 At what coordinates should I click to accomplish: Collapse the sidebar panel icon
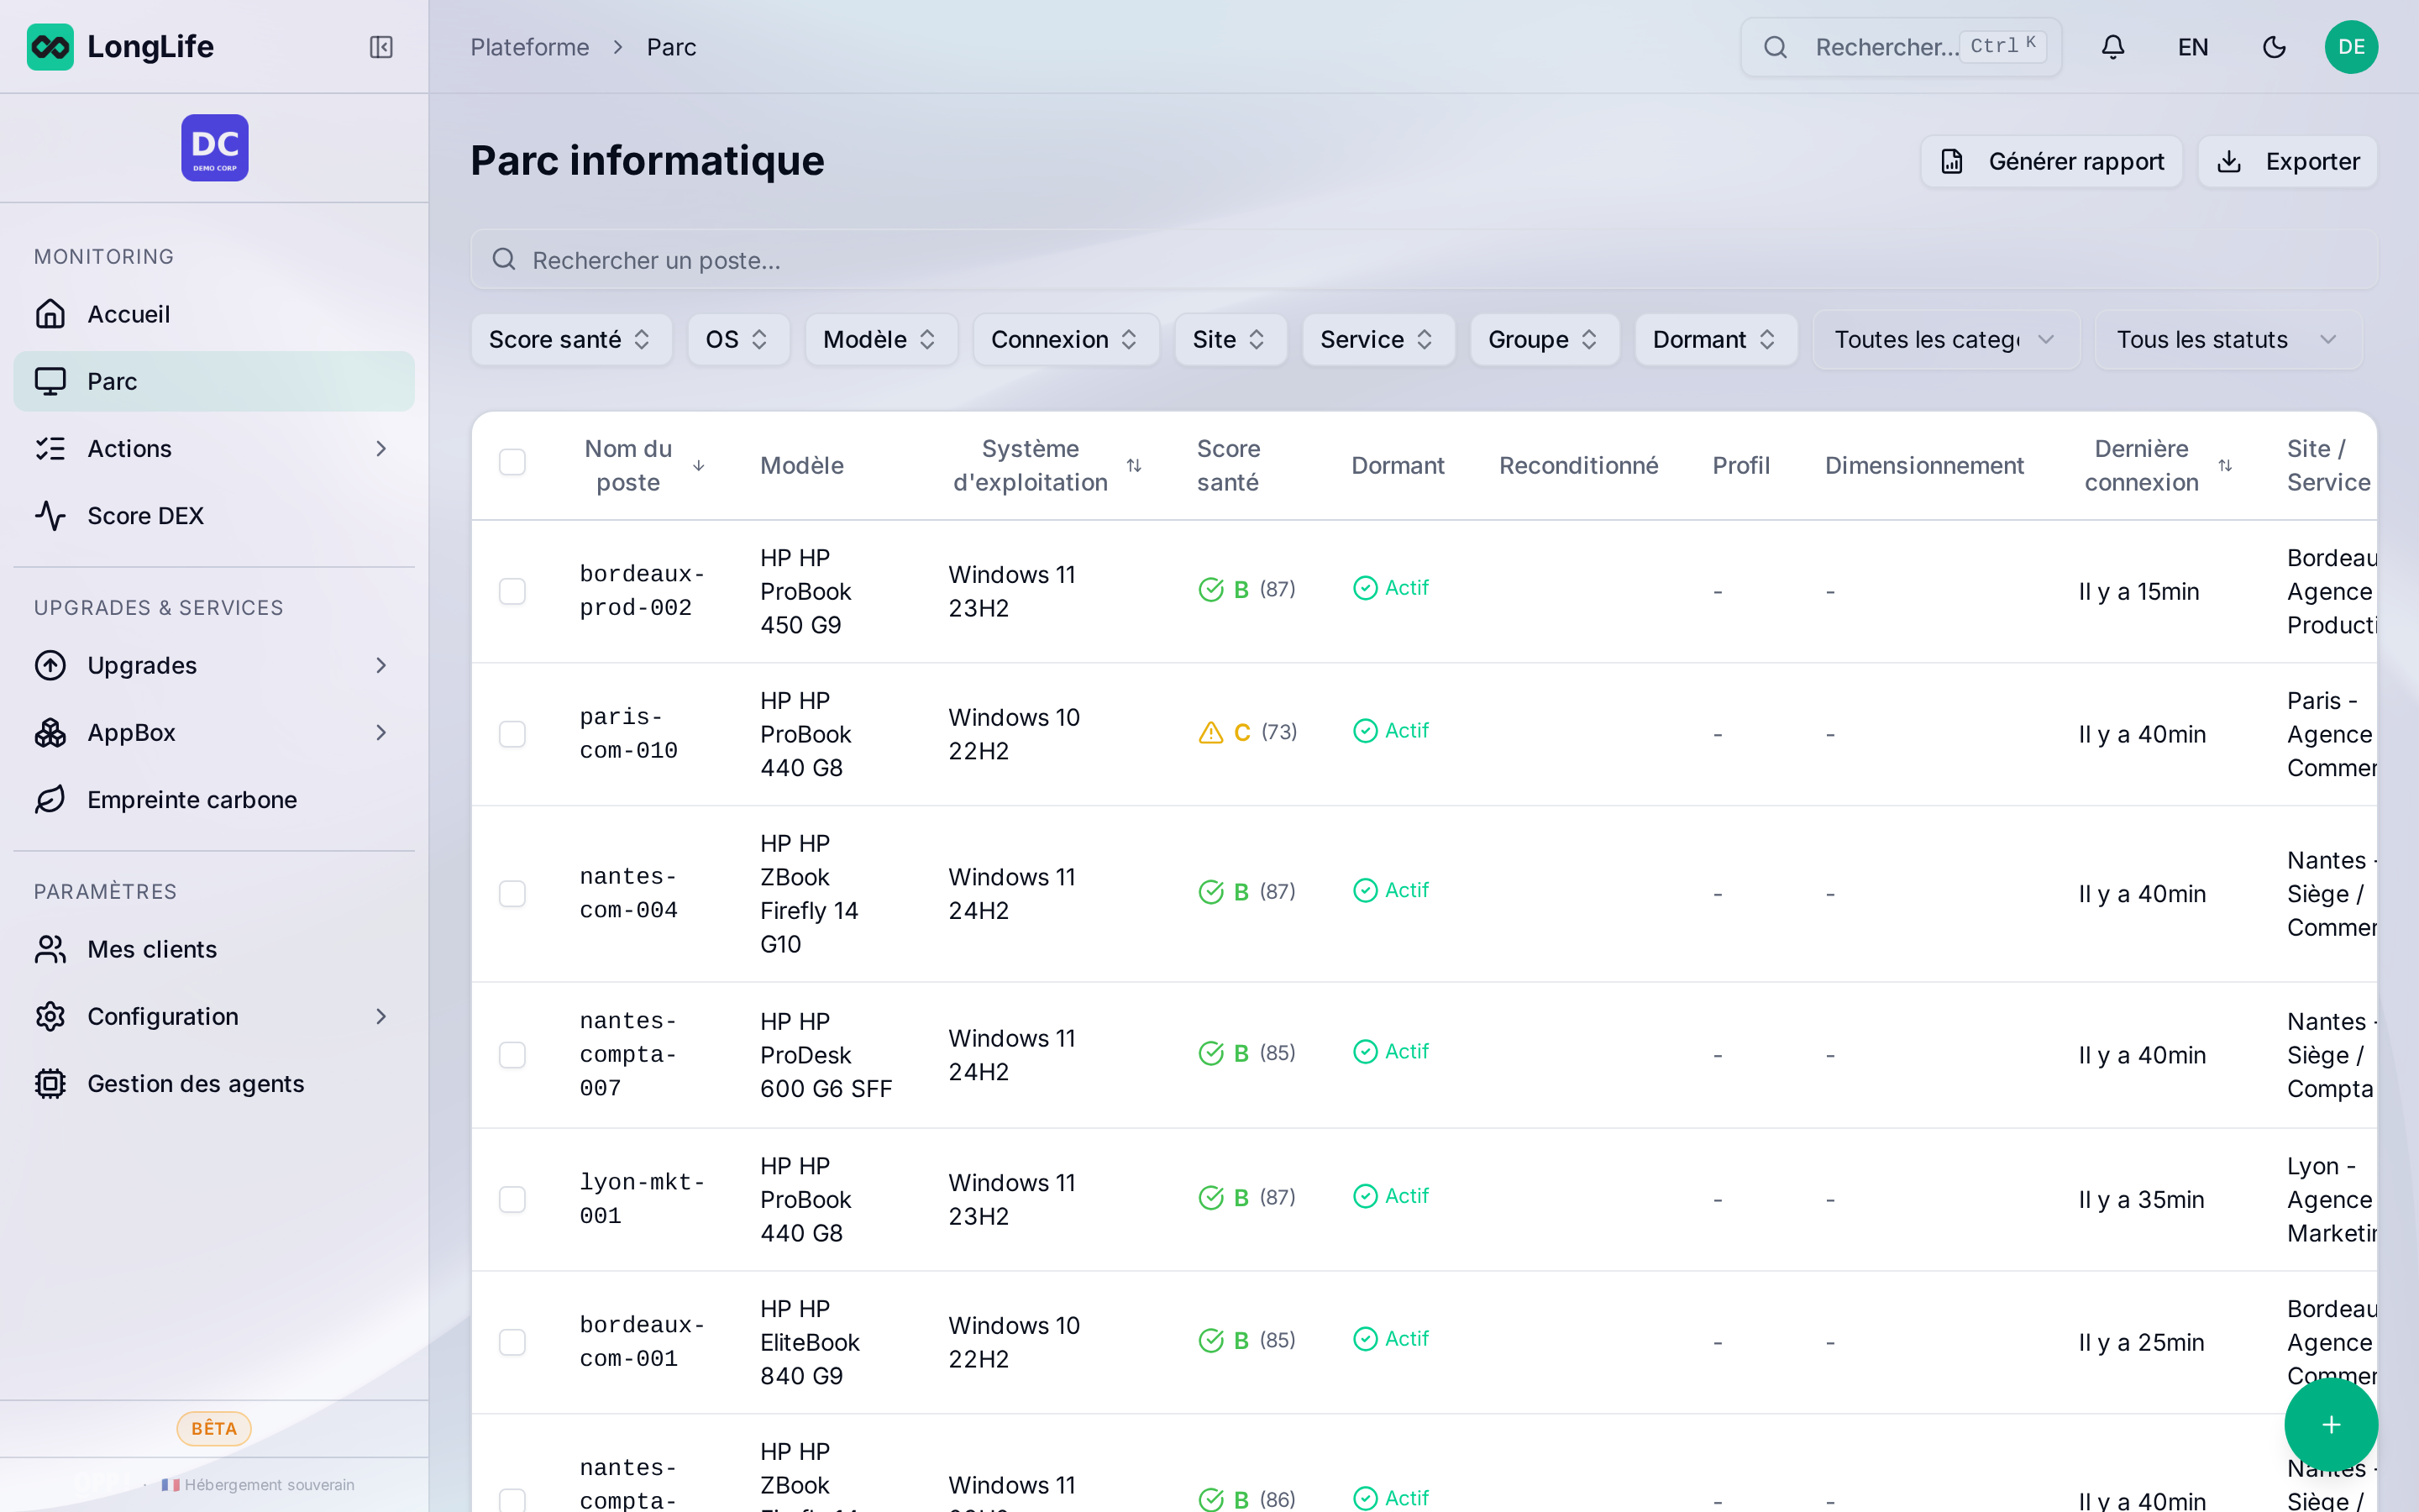[x=380, y=47]
